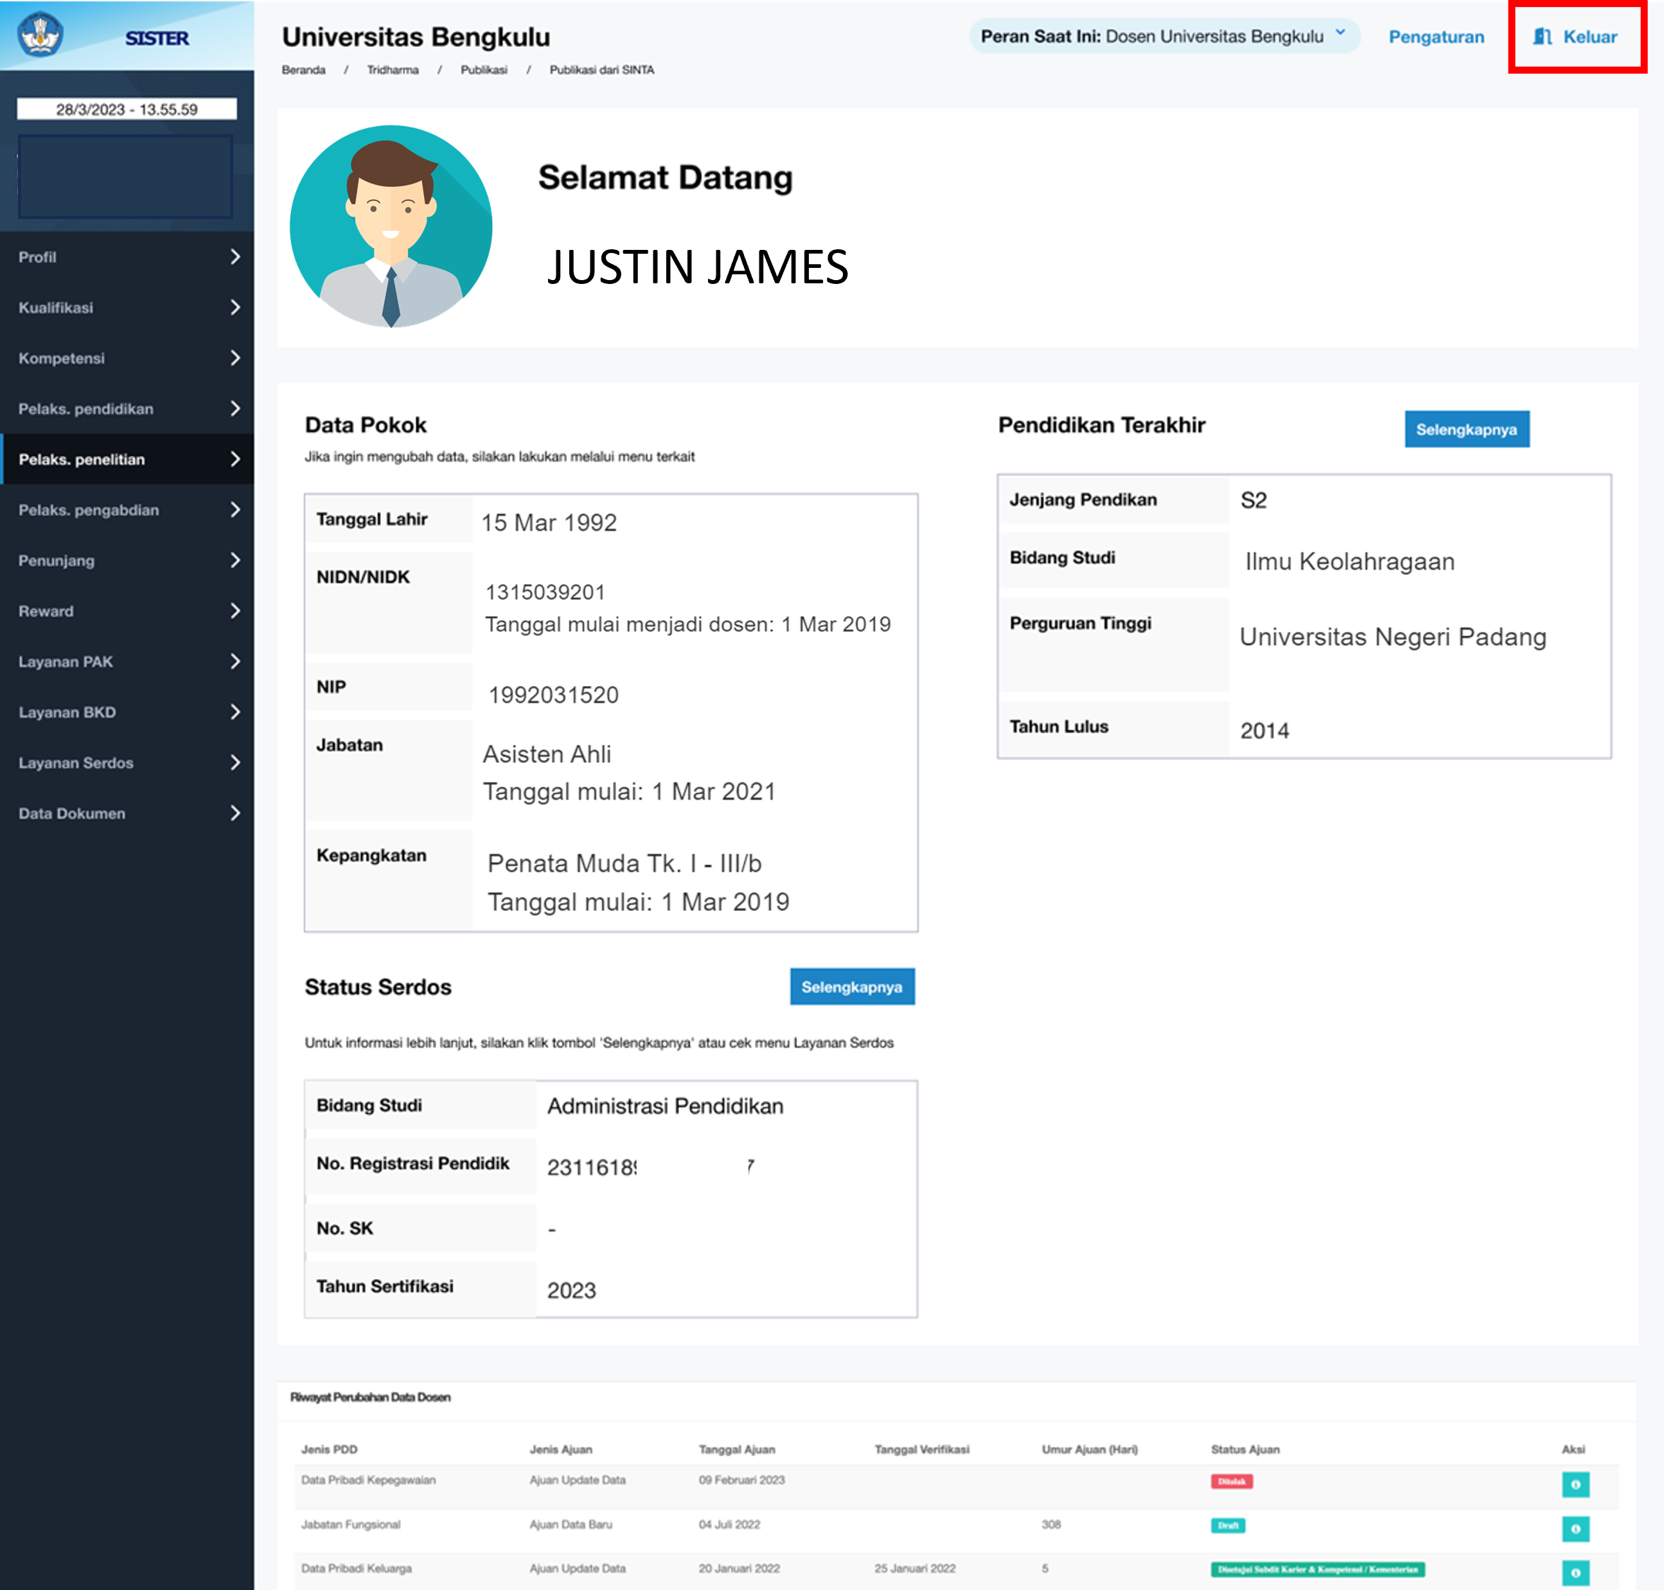Expand the Pelaks. pengabdian chevron

(235, 509)
